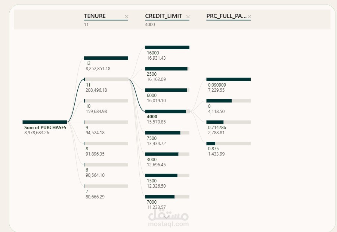
Task: Select credit limit 2500 node
Action: (x=167, y=69)
